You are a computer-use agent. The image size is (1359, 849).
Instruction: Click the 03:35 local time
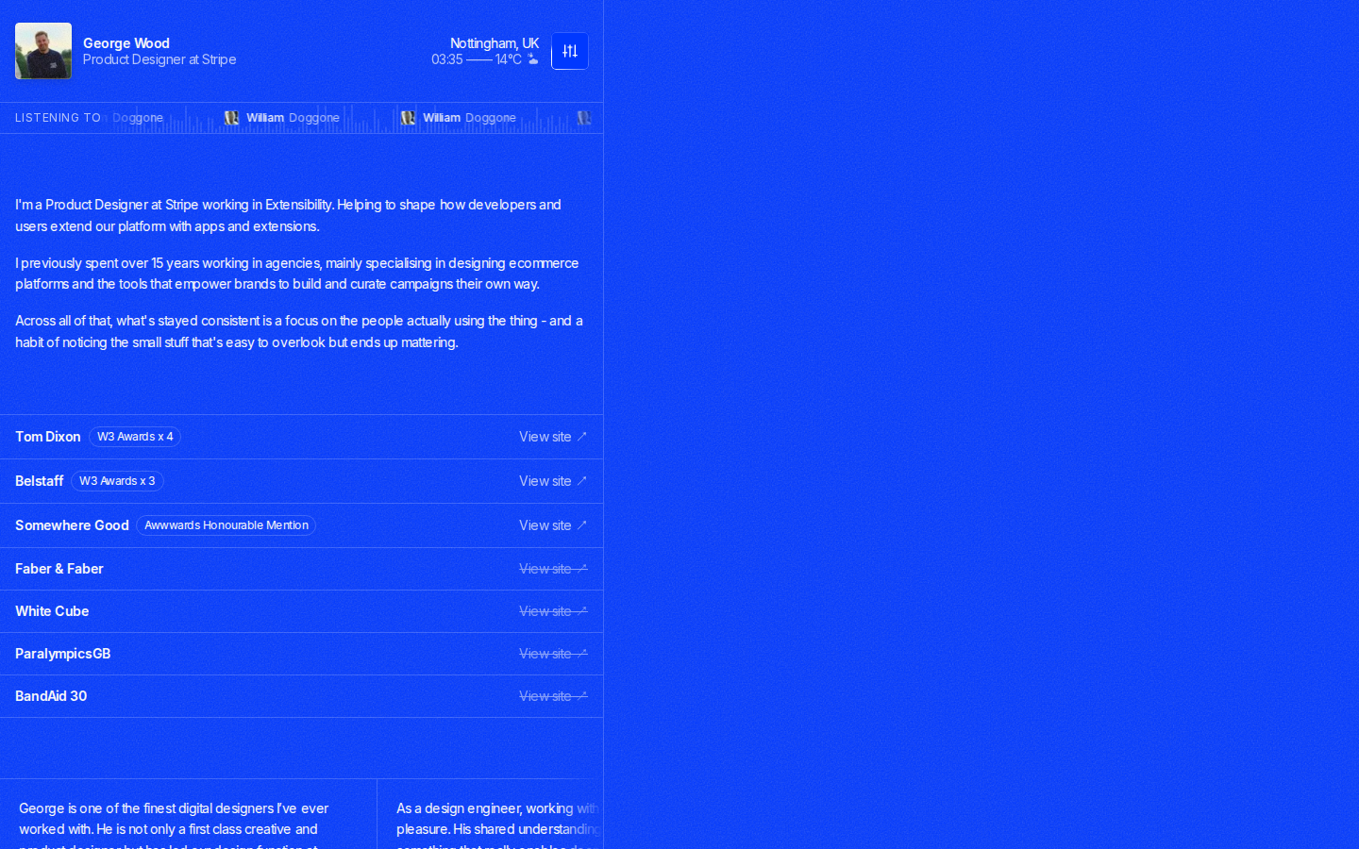coord(447,59)
